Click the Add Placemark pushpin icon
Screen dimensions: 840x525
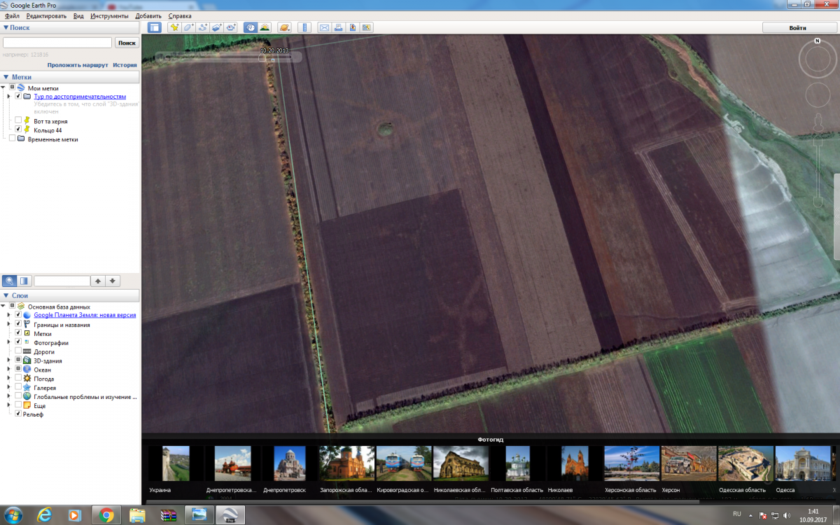[x=174, y=28]
